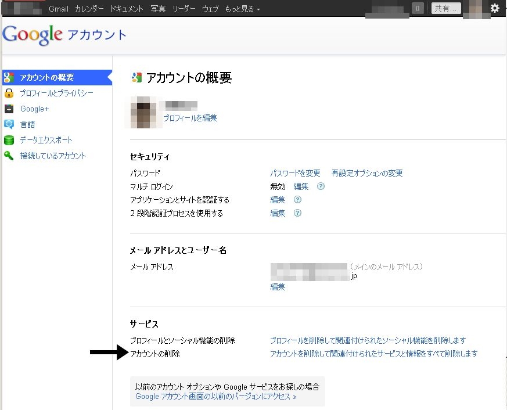Screen dimensions: 507x410
Task: Click link to delete profile and social features
Action: click(x=368, y=340)
